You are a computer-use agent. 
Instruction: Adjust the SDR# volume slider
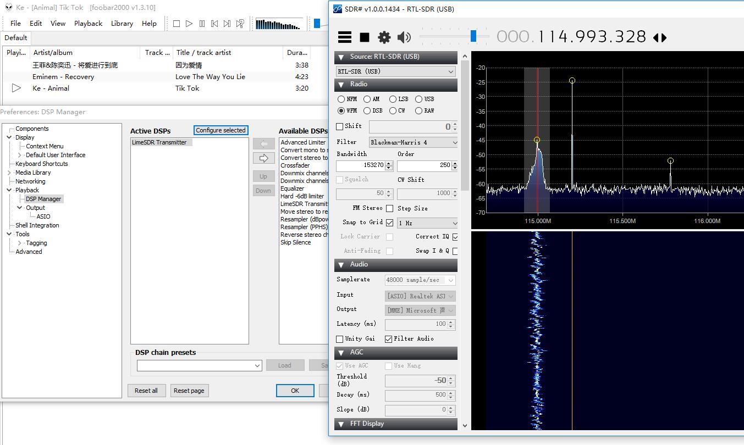tap(473, 36)
